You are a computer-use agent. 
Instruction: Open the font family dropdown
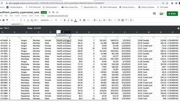click(46, 20)
